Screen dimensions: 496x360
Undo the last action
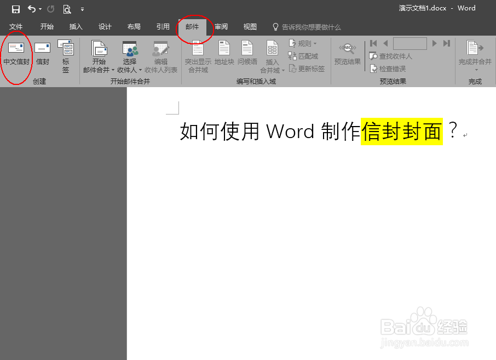click(32, 9)
